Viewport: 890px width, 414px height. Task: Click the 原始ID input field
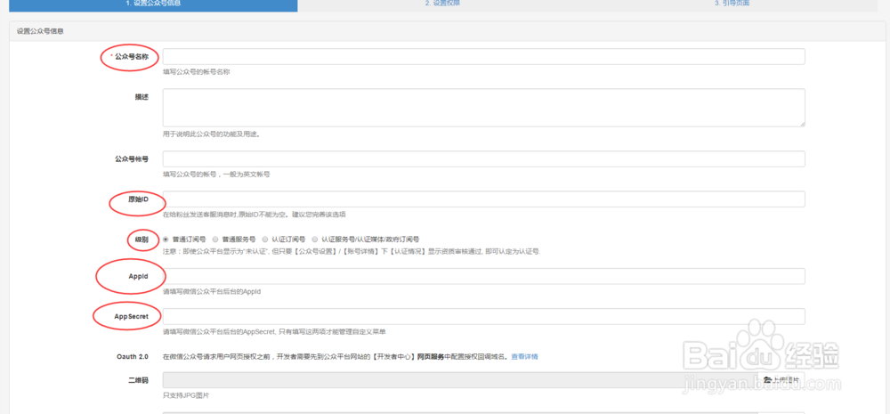click(483, 199)
